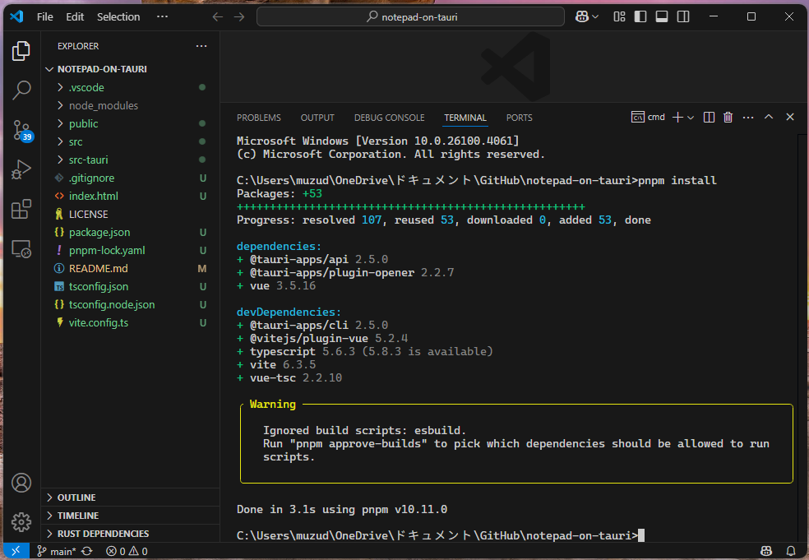Open the File menu

point(45,16)
